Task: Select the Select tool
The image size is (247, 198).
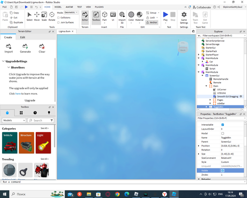Action: click(x=30, y=16)
